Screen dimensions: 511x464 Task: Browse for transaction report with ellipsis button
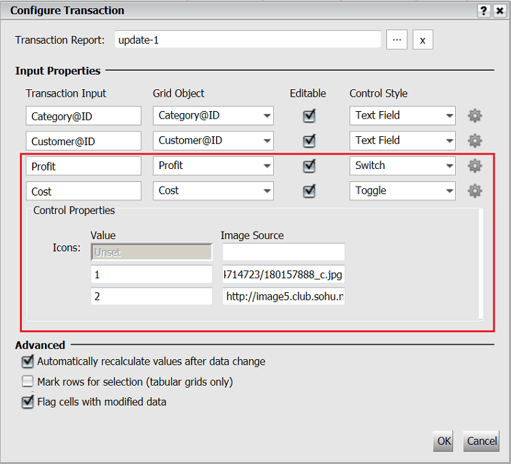click(x=397, y=40)
